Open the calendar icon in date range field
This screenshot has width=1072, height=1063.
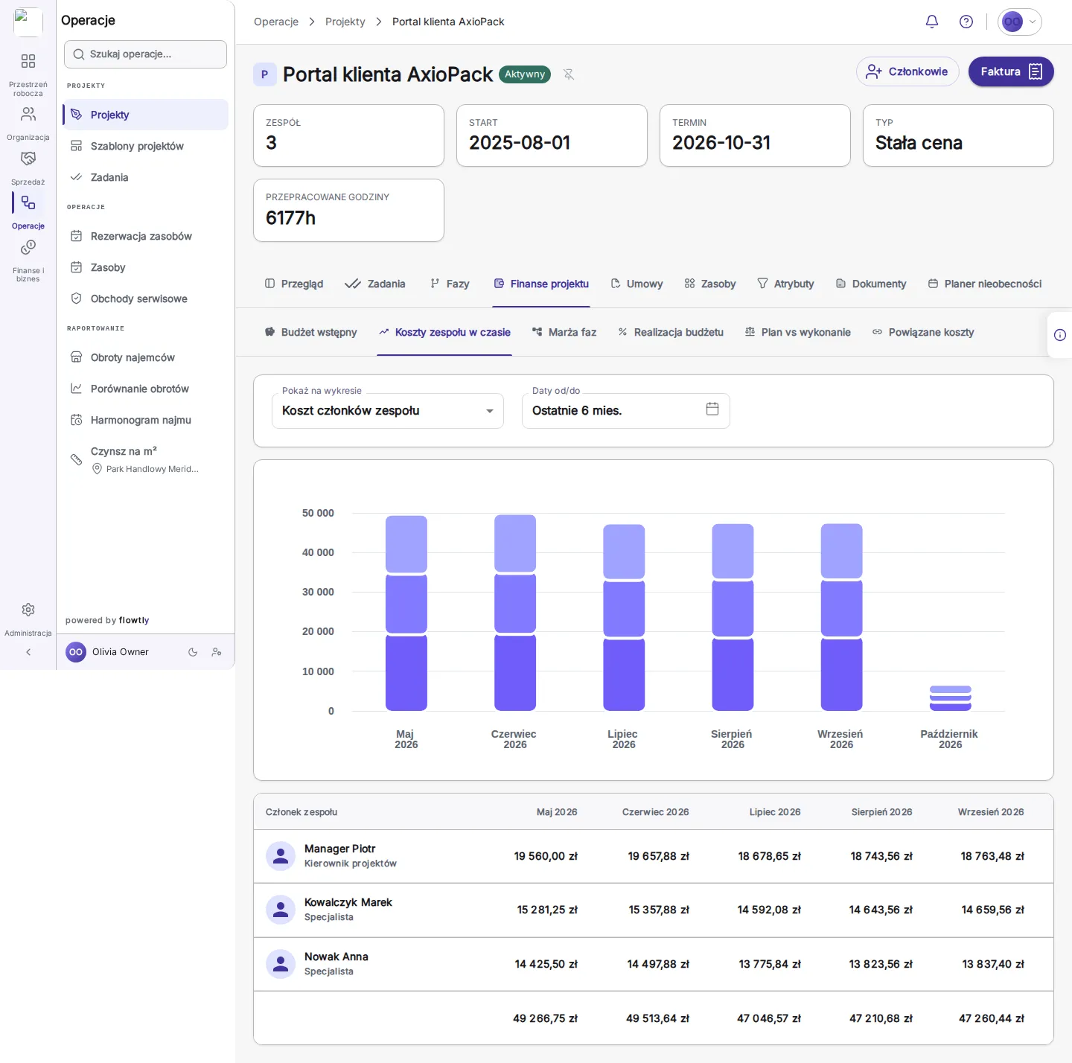point(712,409)
